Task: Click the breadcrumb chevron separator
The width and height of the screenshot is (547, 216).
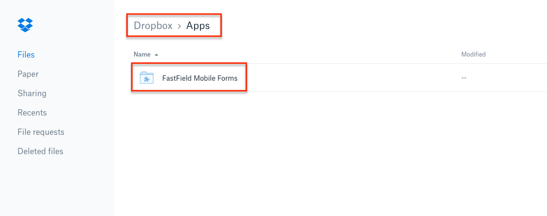Action: pos(179,26)
